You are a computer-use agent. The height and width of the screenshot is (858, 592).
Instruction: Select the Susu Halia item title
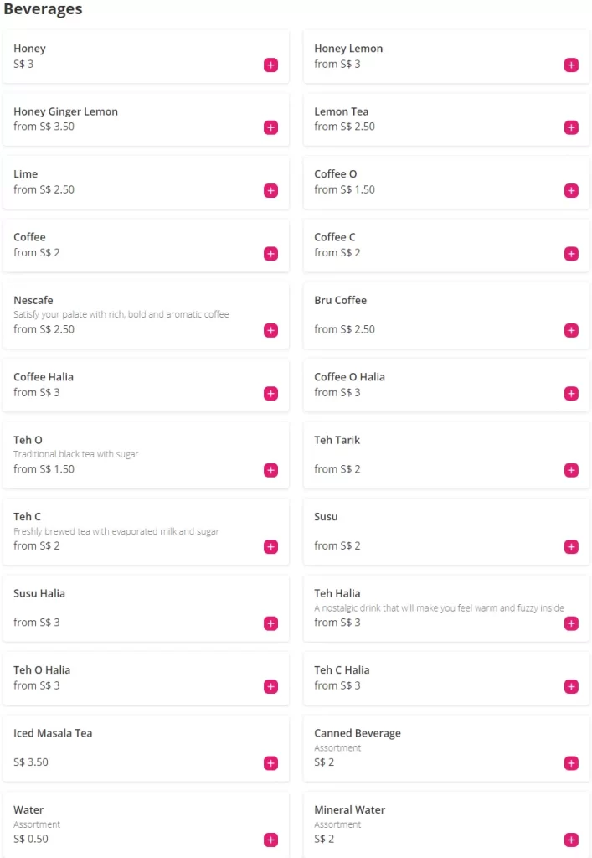click(39, 593)
